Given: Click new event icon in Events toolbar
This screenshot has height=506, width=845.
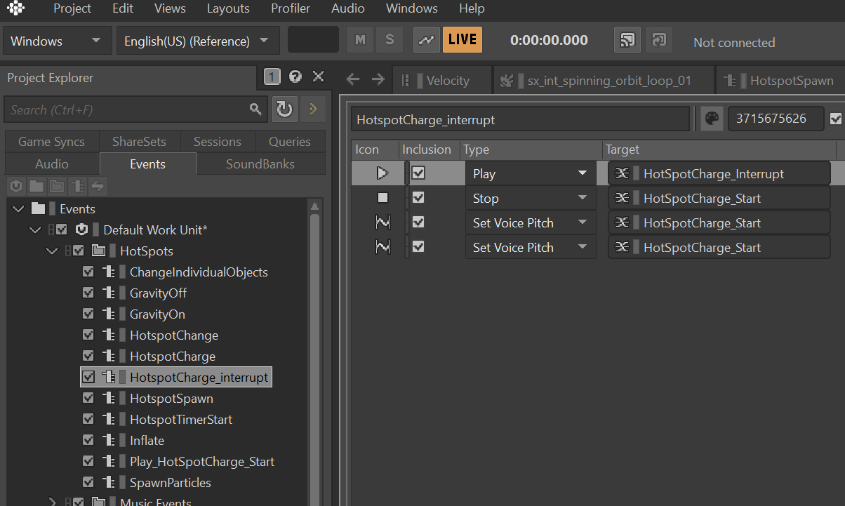Looking at the screenshot, I should 77,186.
